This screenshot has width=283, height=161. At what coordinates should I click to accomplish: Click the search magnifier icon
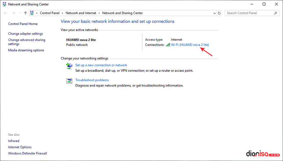[276, 13]
